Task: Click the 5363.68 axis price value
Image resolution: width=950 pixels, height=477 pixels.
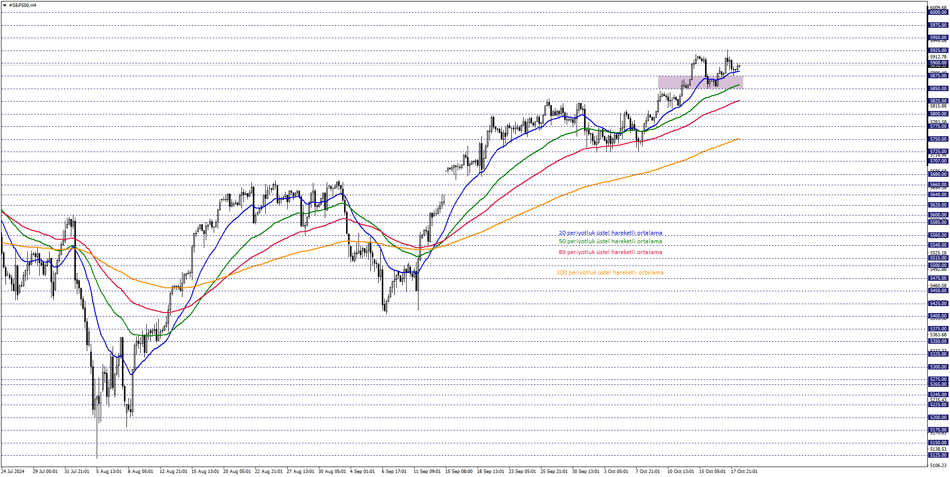Action: pos(938,335)
